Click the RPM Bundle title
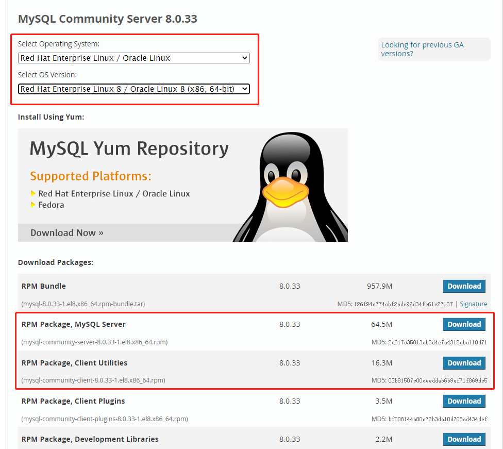Viewport: 503px width, 449px height. pyautogui.click(x=44, y=286)
